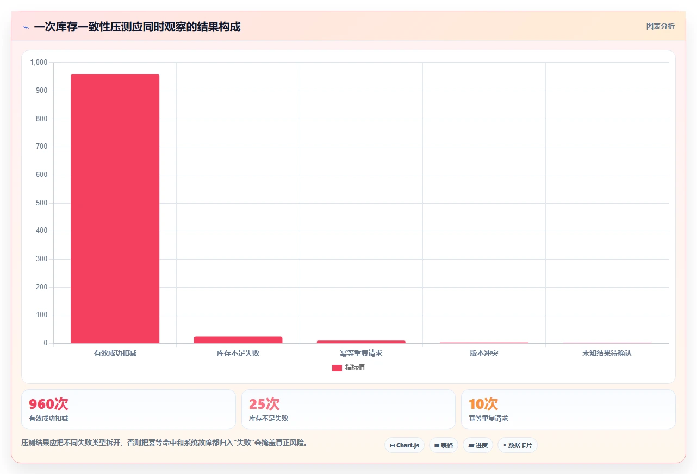Open the 25次 data card
697x474 pixels.
coord(348,409)
